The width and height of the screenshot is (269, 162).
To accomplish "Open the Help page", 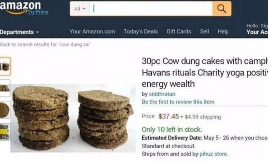I will [223, 31].
